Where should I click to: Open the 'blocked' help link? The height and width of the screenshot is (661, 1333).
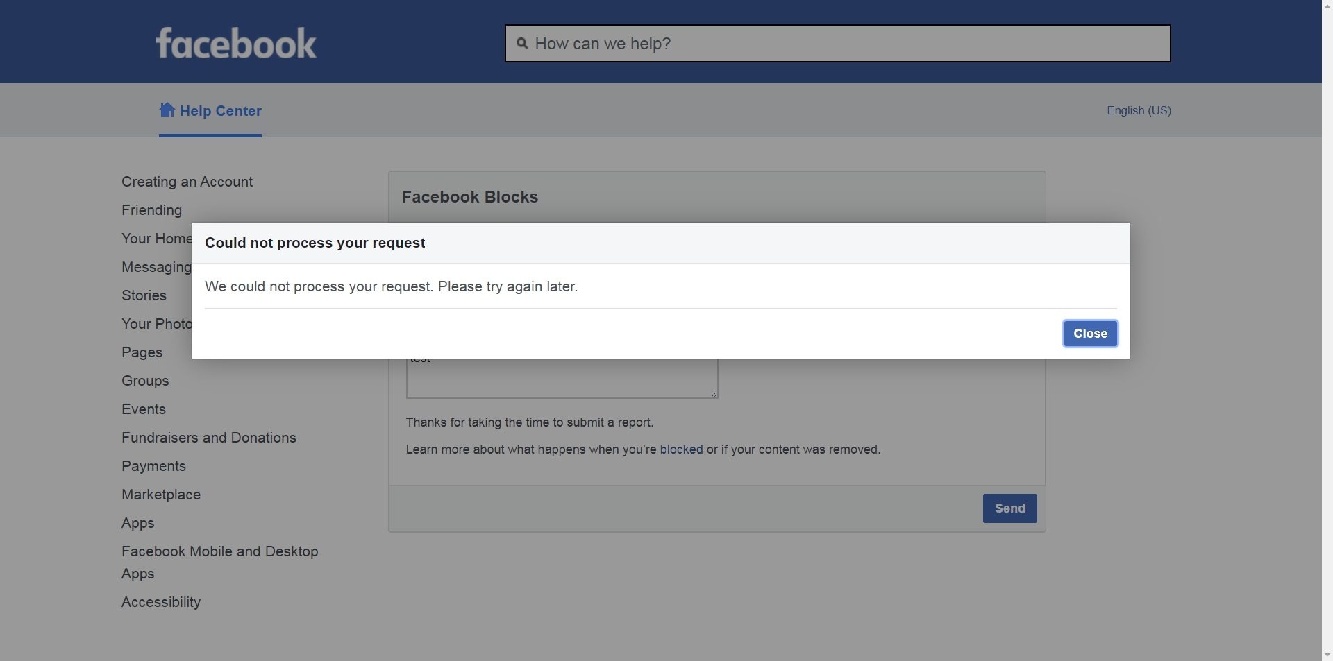coord(681,449)
